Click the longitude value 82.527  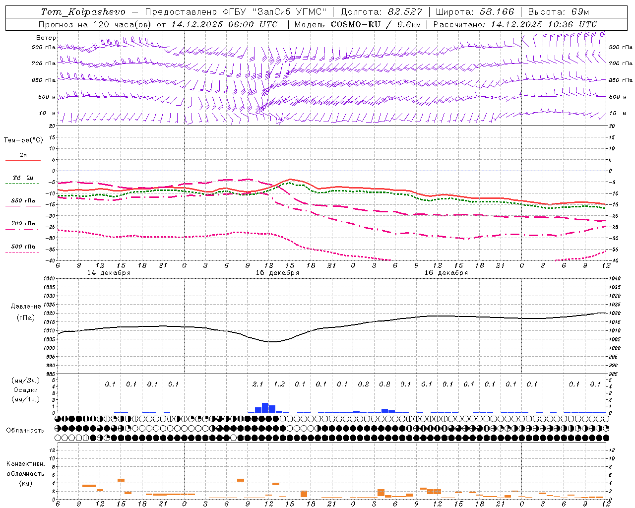pos(405,12)
